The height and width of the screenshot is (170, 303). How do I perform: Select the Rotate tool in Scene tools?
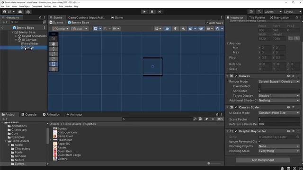[53, 54]
